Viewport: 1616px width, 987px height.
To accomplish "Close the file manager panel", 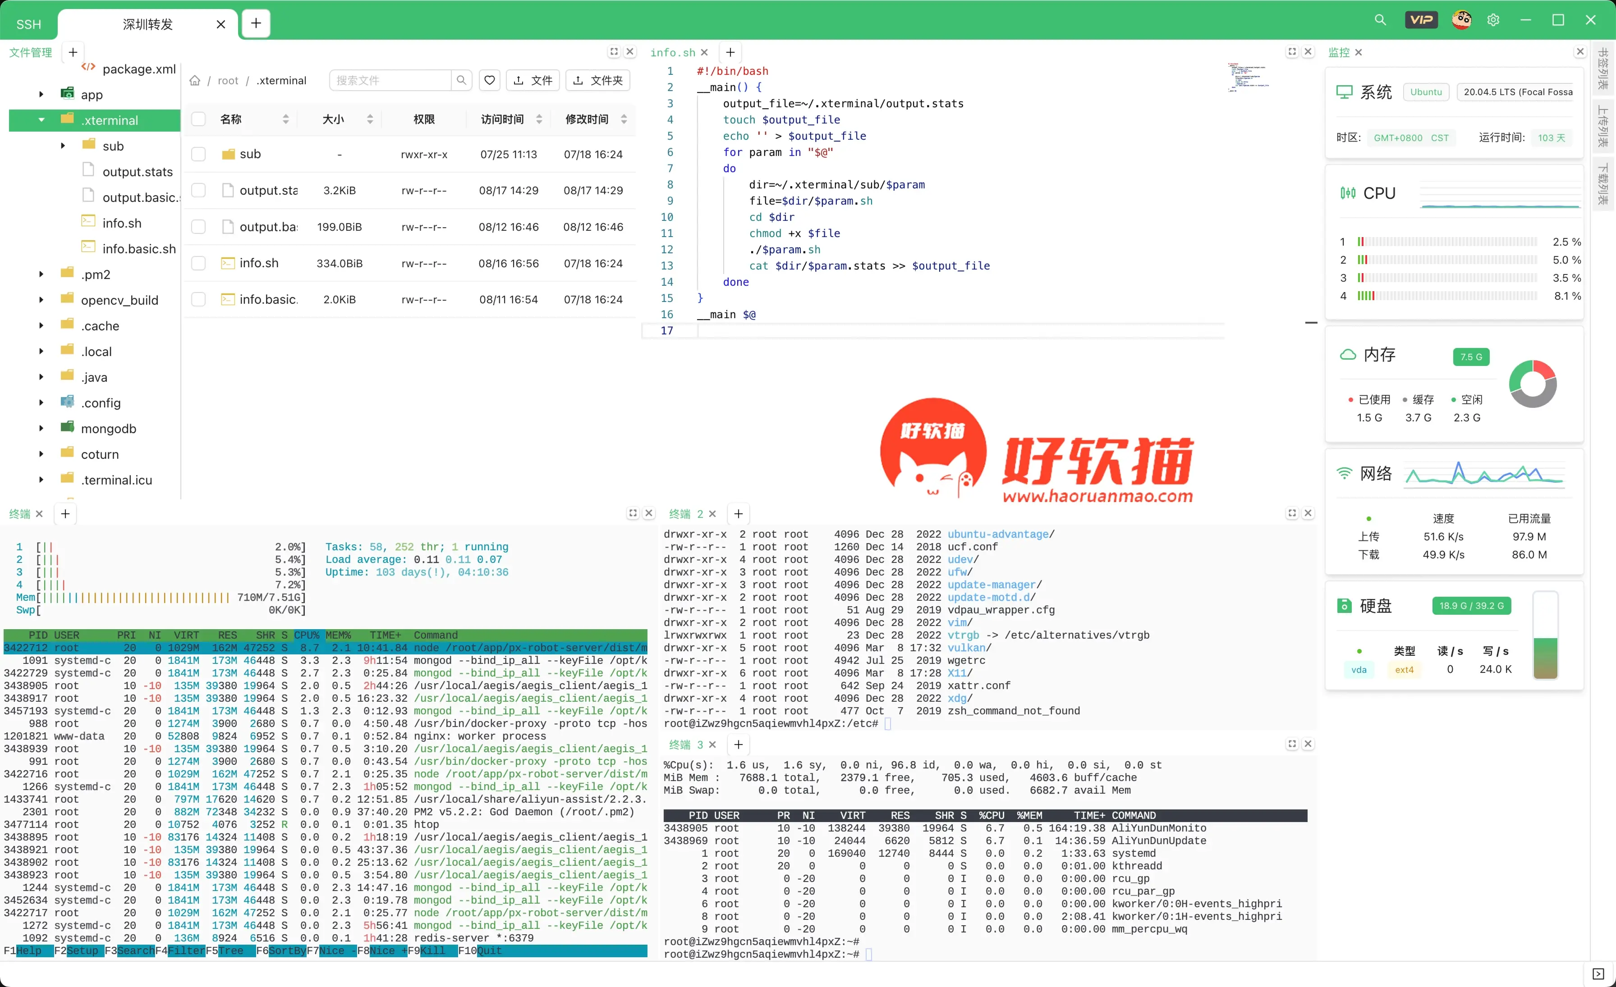I will click(629, 52).
